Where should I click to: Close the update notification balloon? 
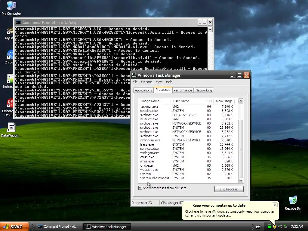(275, 205)
